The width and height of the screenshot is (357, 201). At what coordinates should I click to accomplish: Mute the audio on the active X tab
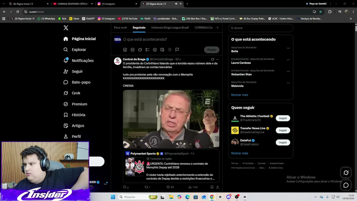pos(176,4)
